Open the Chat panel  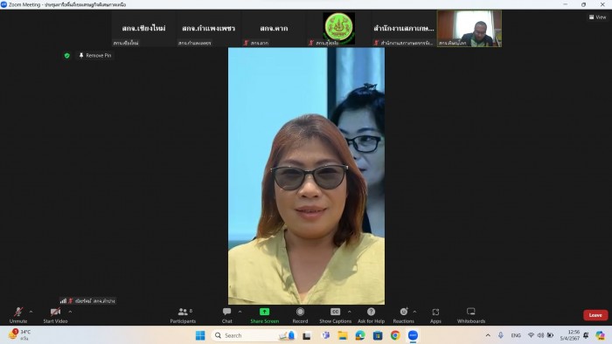pyautogui.click(x=226, y=315)
